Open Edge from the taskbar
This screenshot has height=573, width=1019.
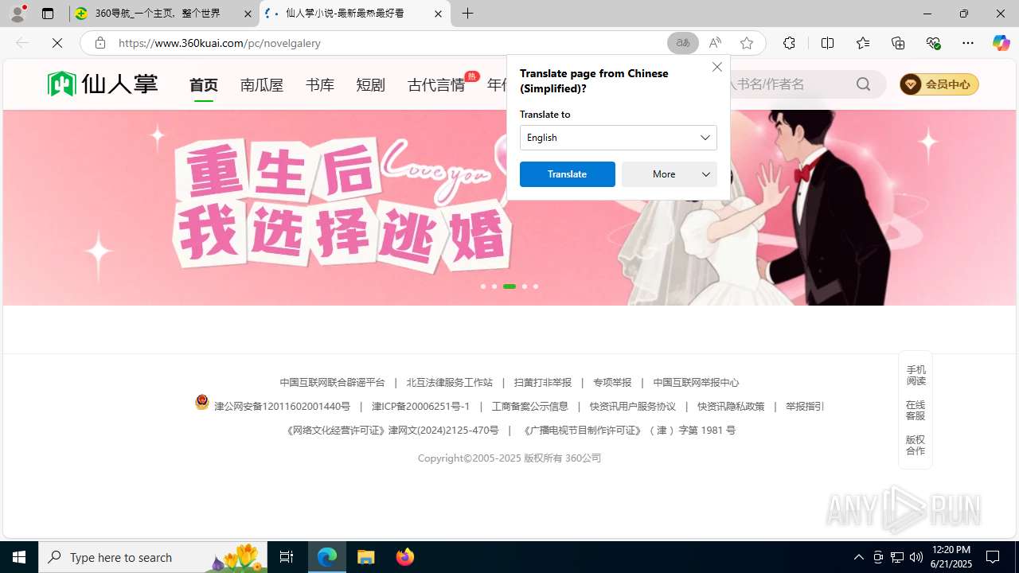pos(327,557)
